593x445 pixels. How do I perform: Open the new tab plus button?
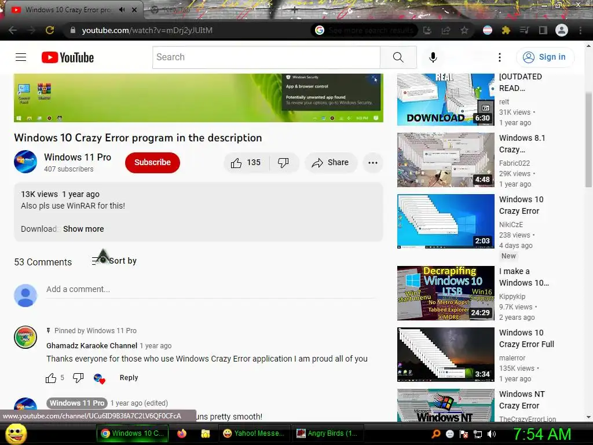pyautogui.click(x=294, y=10)
